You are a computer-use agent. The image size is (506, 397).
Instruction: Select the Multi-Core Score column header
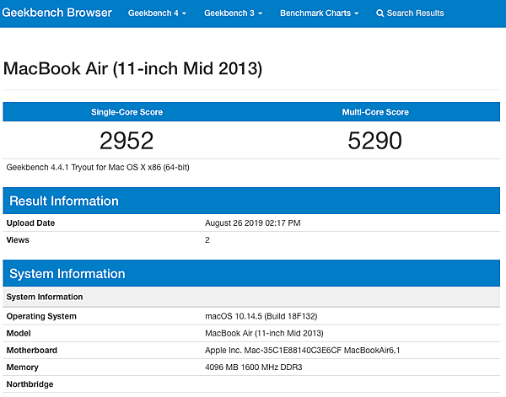[x=375, y=112]
